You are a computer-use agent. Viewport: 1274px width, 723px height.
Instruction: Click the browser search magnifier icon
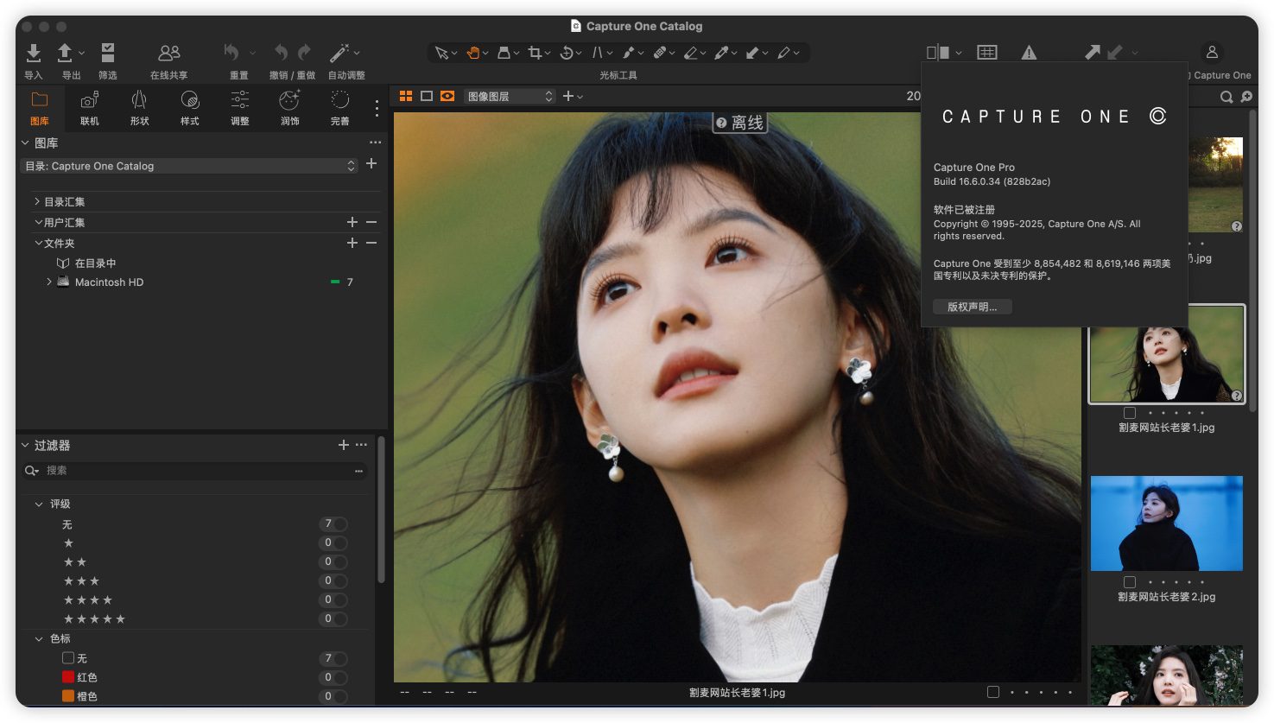tap(1226, 97)
